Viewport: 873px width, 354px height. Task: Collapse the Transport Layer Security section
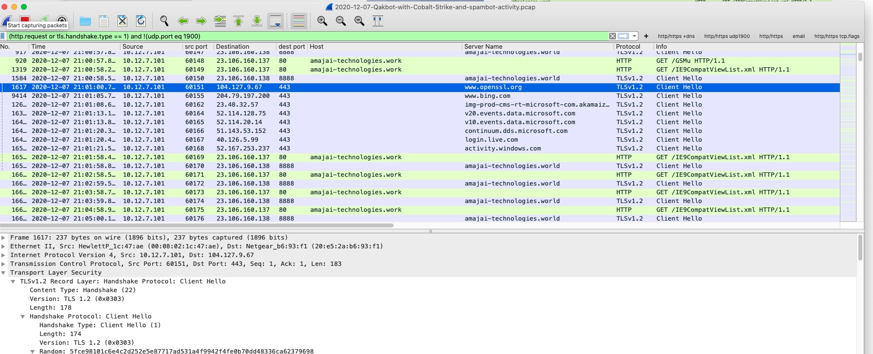[x=3, y=273]
